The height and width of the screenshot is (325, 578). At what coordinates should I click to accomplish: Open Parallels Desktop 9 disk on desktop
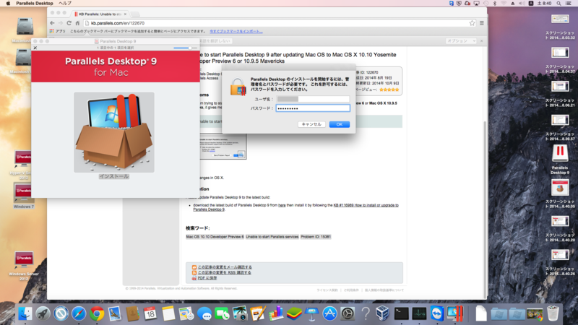(x=560, y=154)
